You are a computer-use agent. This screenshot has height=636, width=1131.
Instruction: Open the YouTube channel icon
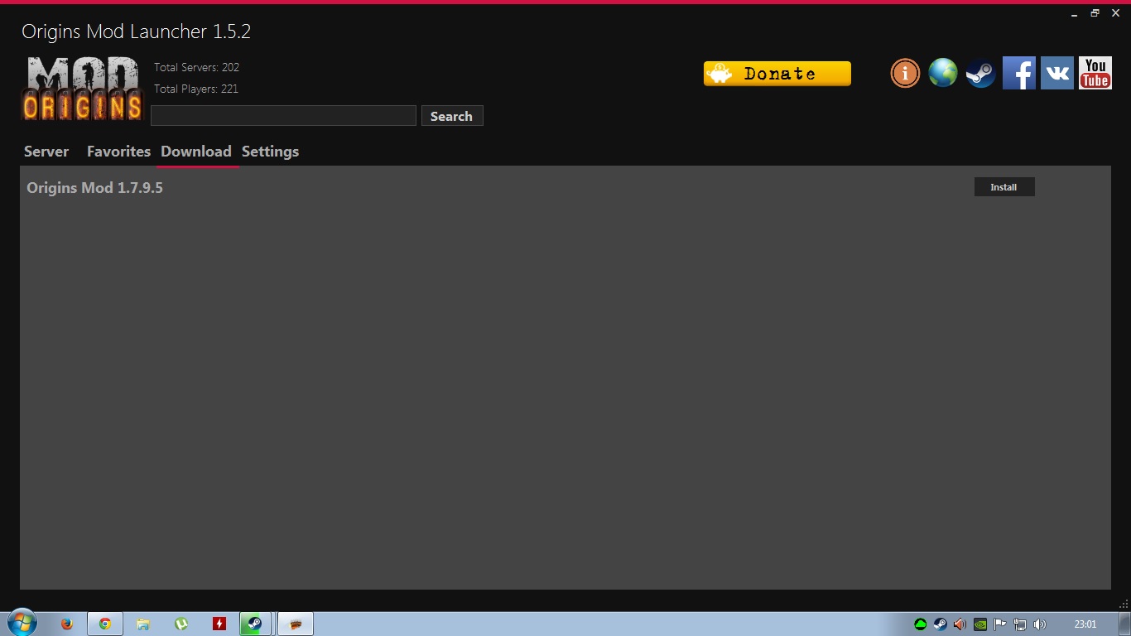pyautogui.click(x=1095, y=73)
